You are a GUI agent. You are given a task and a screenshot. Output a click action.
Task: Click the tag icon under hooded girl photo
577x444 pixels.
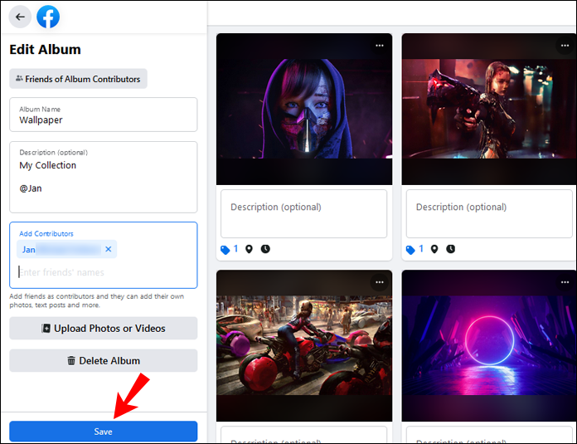click(x=225, y=250)
